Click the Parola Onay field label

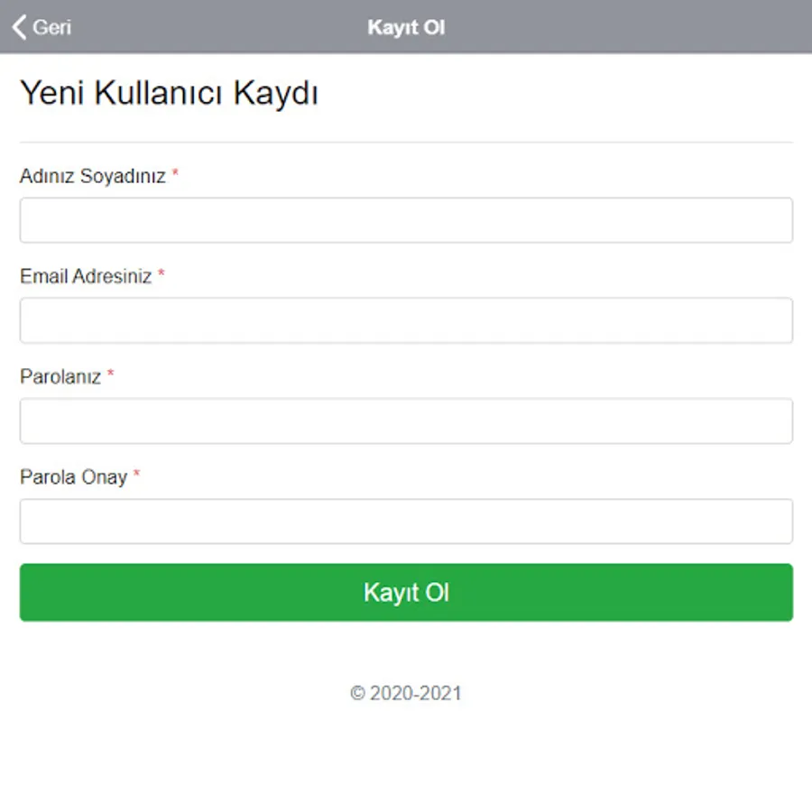(73, 477)
